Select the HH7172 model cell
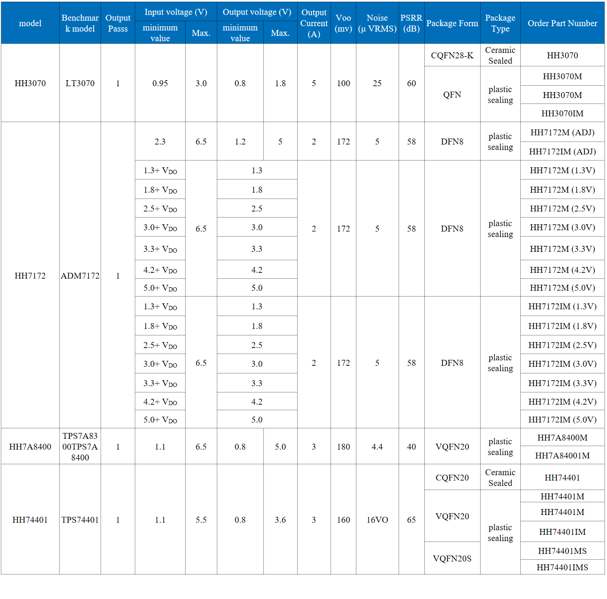The width and height of the screenshot is (607, 599). (30, 275)
